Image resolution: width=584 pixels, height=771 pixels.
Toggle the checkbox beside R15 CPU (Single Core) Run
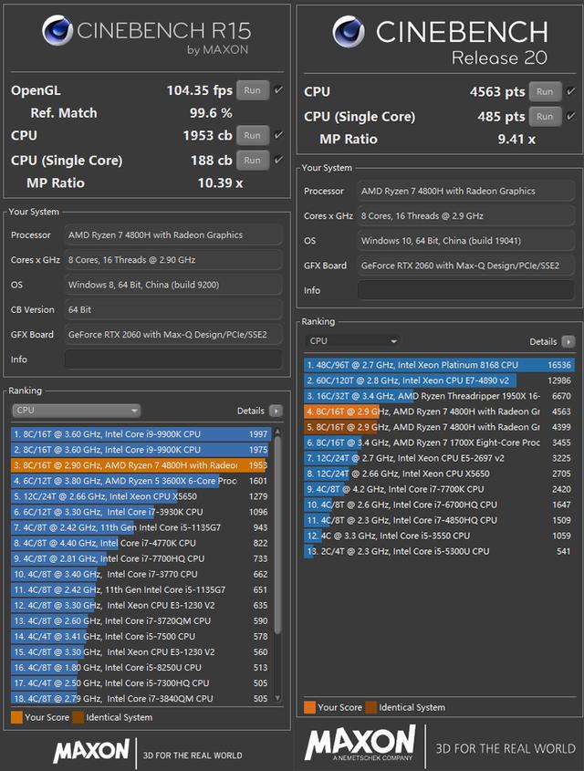279,160
